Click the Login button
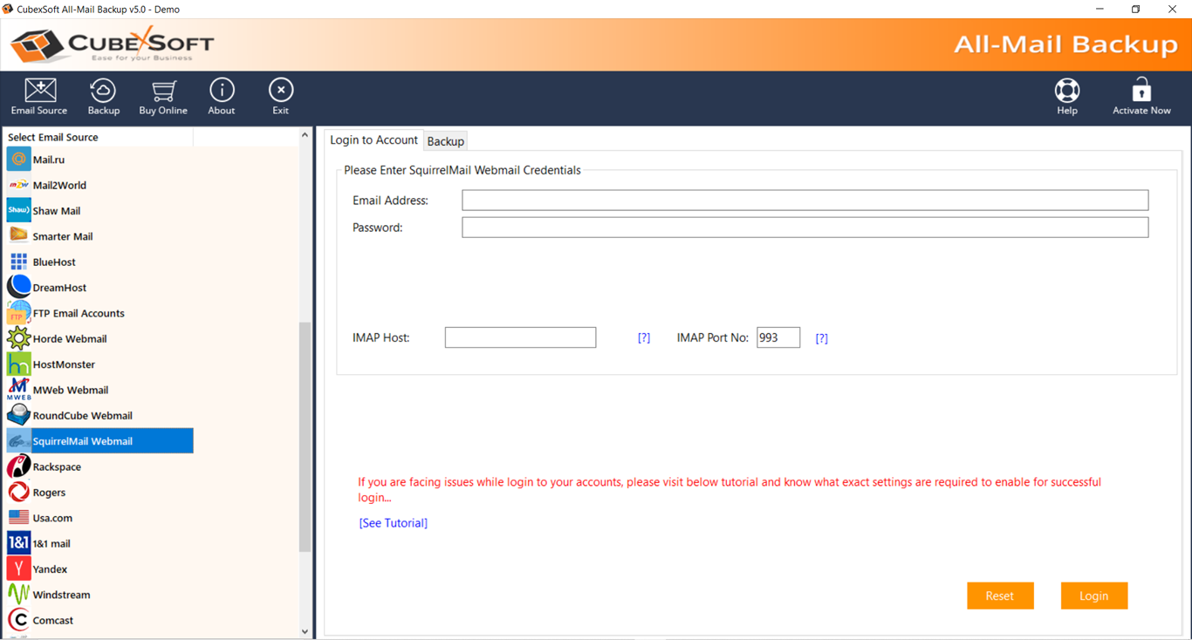The height and width of the screenshot is (640, 1192). (1094, 596)
